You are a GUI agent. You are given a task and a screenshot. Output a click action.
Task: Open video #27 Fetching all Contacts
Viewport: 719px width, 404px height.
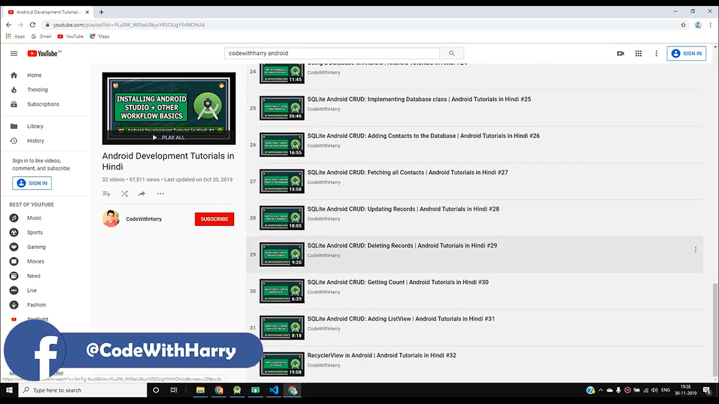(x=408, y=173)
